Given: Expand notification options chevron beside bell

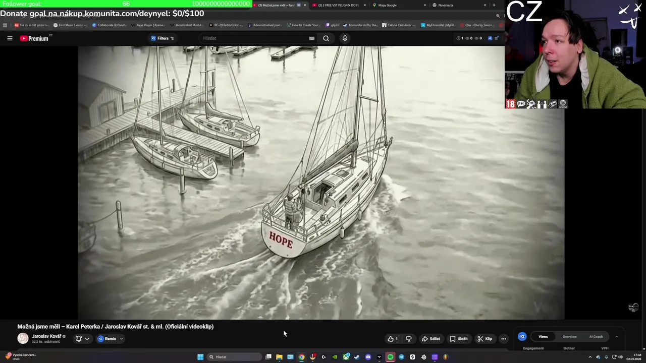Looking at the screenshot, I should click(x=87, y=339).
